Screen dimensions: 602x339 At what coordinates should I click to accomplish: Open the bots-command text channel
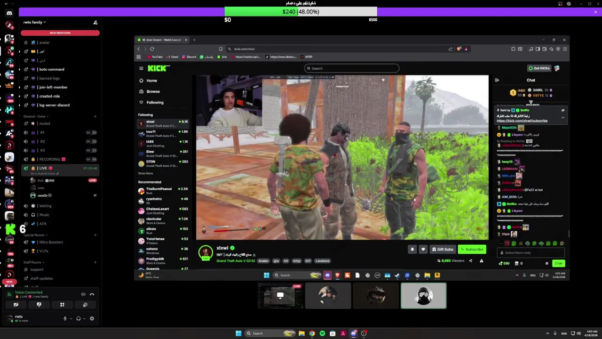tap(60, 69)
